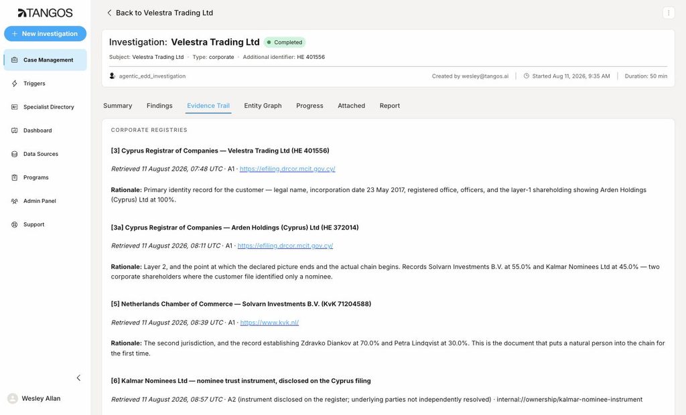Select the Evidence Trail tab
Image resolution: width=686 pixels, height=415 pixels.
coord(208,106)
